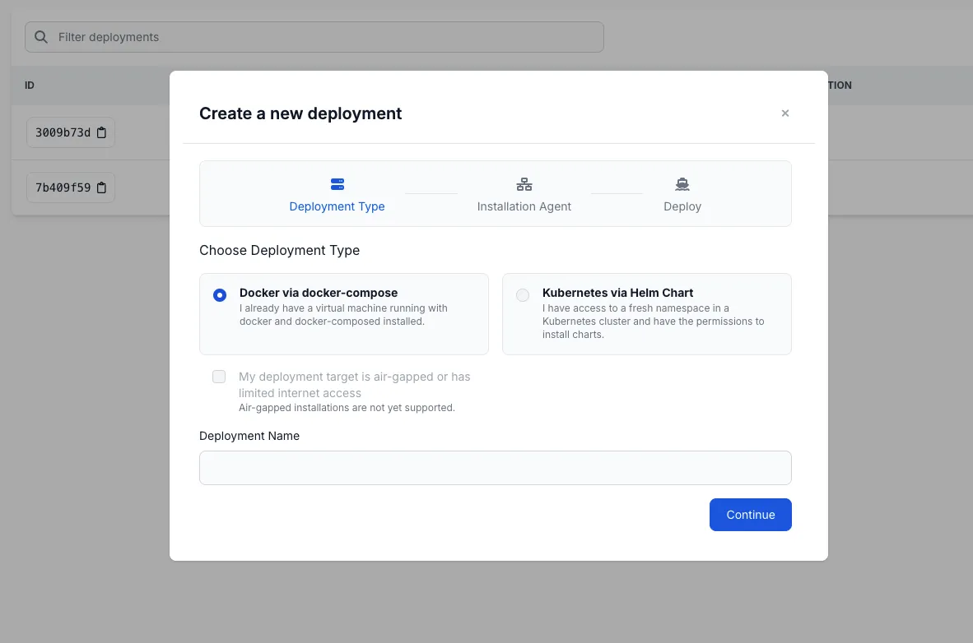Click the Kubernetes option description text

click(x=653, y=321)
